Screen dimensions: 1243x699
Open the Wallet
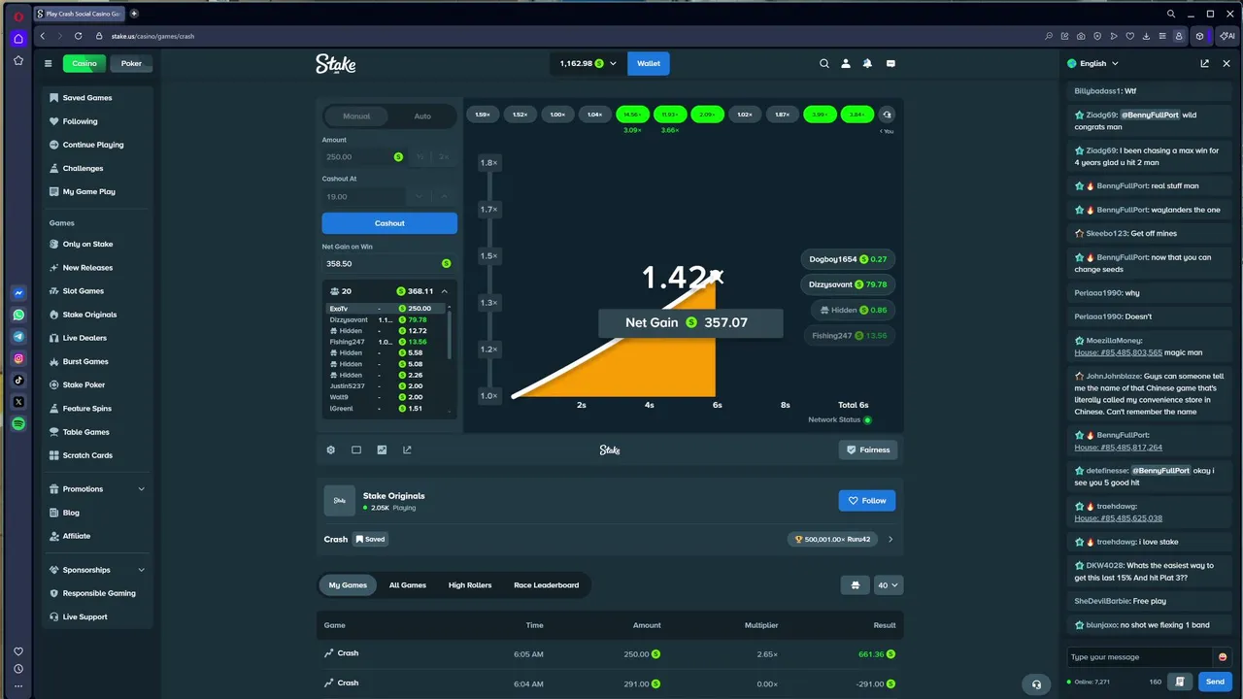[x=649, y=63]
